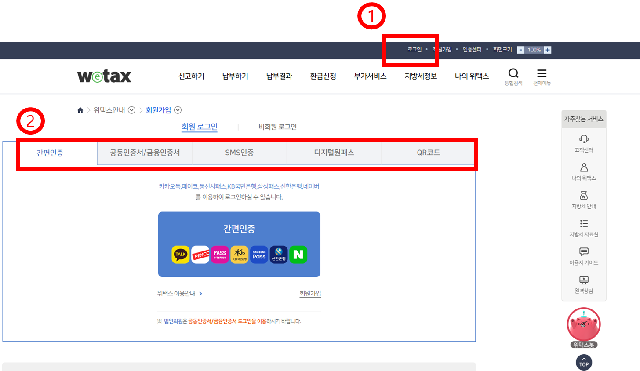Viewport: 640px width, 371px height.
Task: Expand the 회원가입 breadcrumb dropdown
Action: (178, 110)
